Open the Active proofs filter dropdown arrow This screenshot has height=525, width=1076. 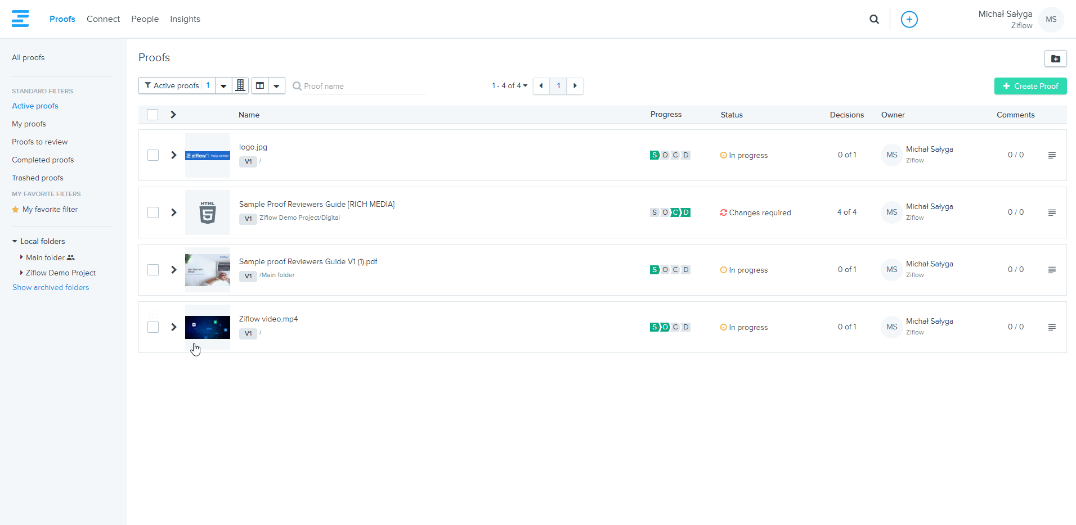[x=223, y=86]
